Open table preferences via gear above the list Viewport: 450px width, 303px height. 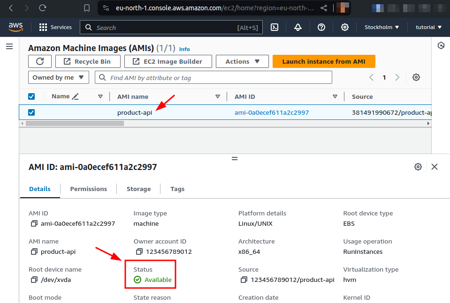[416, 77]
